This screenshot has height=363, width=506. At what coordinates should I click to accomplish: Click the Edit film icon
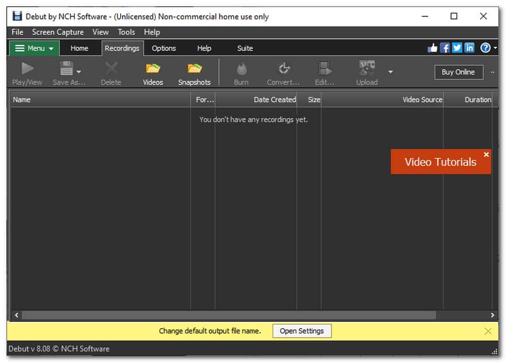(x=324, y=68)
